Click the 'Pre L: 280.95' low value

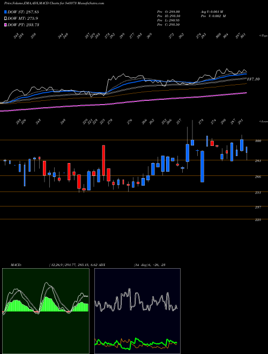(x=168, y=20)
